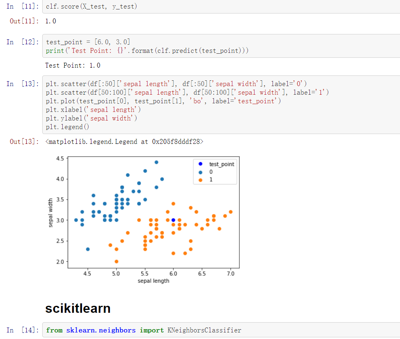400x339 pixels.
Task: Click the plt.legend() line in cell 13
Action: [x=68, y=127]
